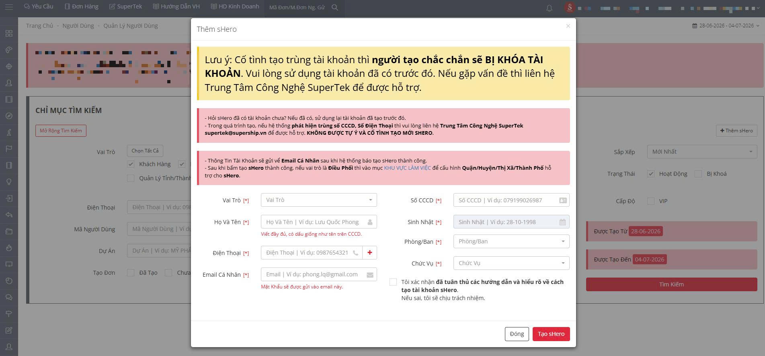
Task: Focus the Số CCCD input field
Action: pos(511,200)
